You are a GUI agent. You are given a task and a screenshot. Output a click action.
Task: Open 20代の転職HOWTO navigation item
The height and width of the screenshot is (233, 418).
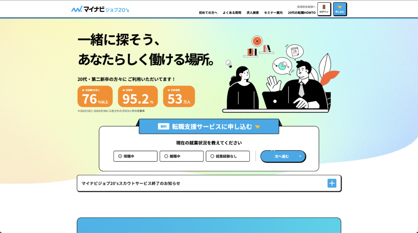(x=302, y=13)
